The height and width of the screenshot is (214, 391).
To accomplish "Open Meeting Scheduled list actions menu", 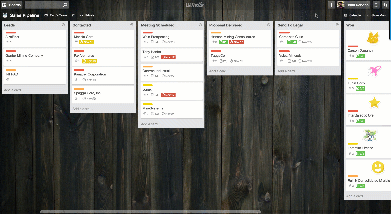I will point(200,25).
